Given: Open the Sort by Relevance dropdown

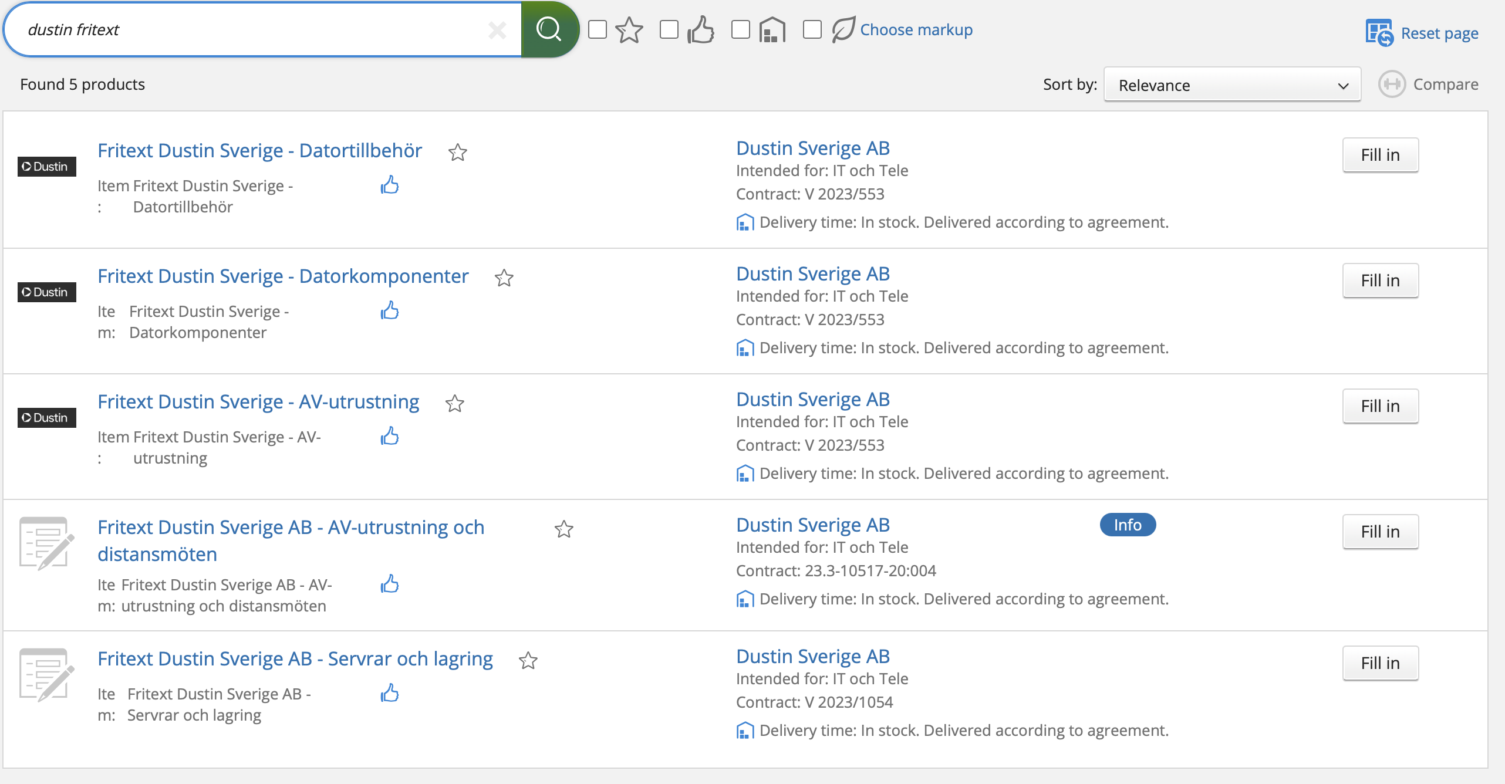Looking at the screenshot, I should [x=1231, y=85].
